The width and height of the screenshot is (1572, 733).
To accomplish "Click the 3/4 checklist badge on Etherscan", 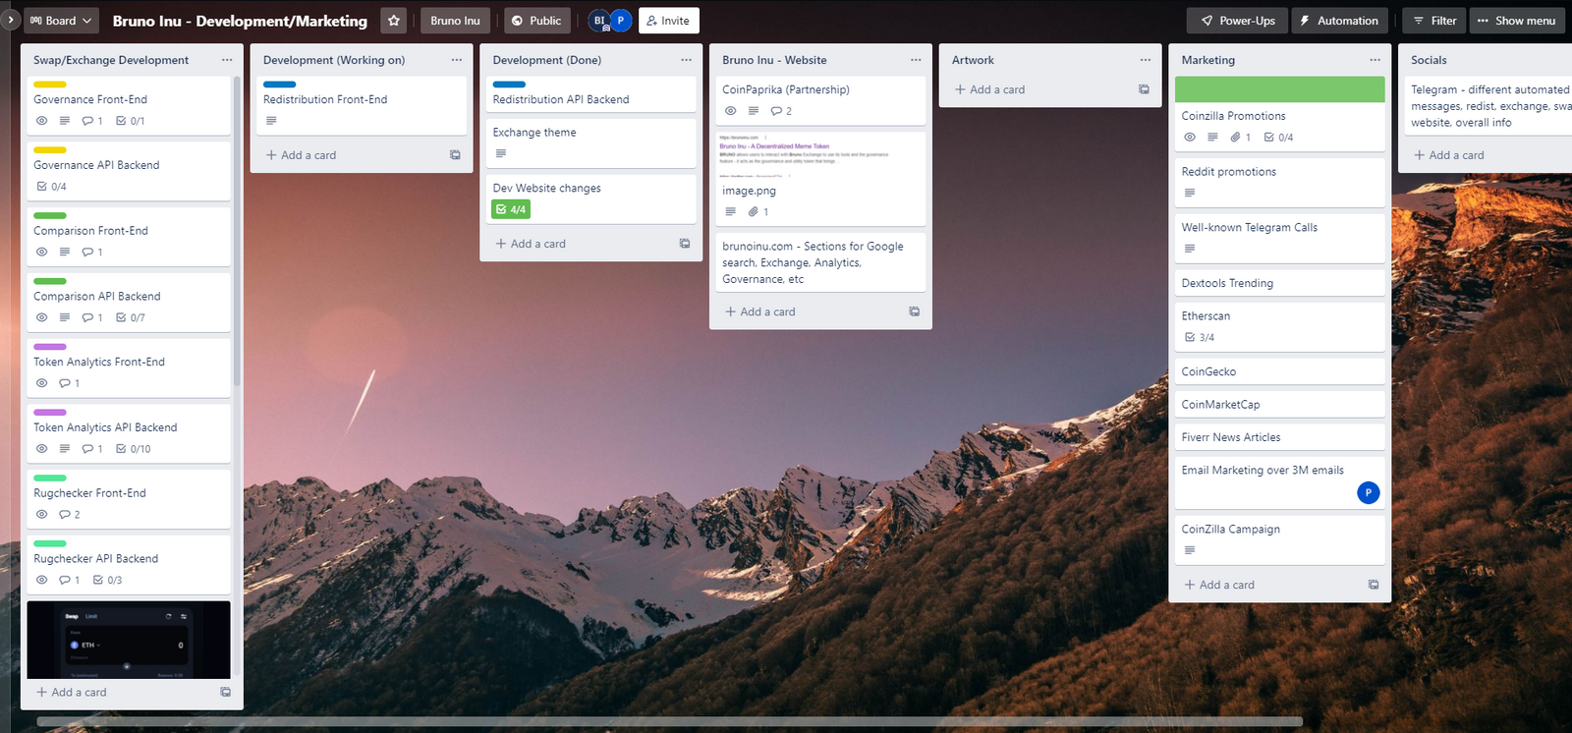I will pos(1200,338).
